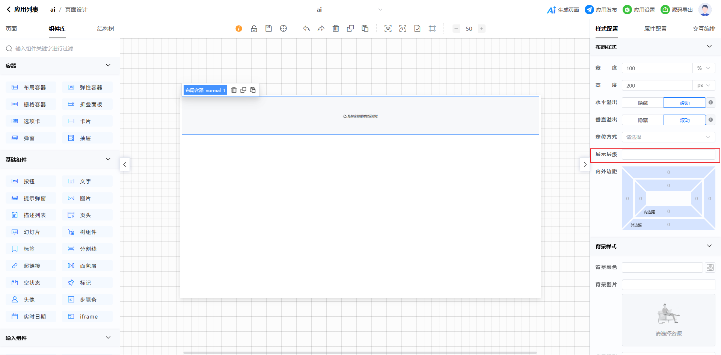Click the 展示层级 input field
The image size is (721, 355).
click(668, 154)
